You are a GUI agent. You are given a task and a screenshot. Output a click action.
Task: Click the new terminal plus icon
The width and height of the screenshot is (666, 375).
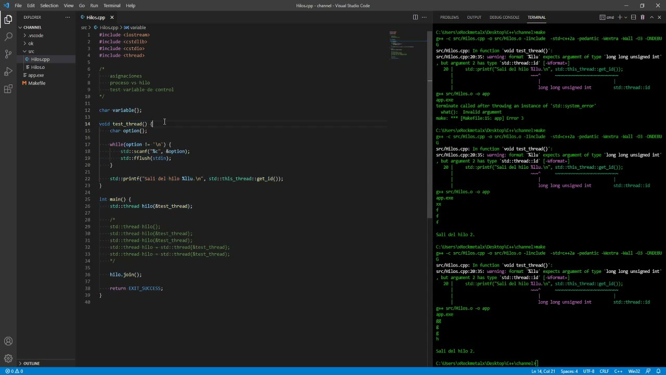[x=620, y=17]
